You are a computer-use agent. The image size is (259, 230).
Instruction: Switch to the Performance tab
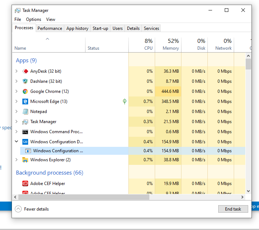(x=50, y=28)
